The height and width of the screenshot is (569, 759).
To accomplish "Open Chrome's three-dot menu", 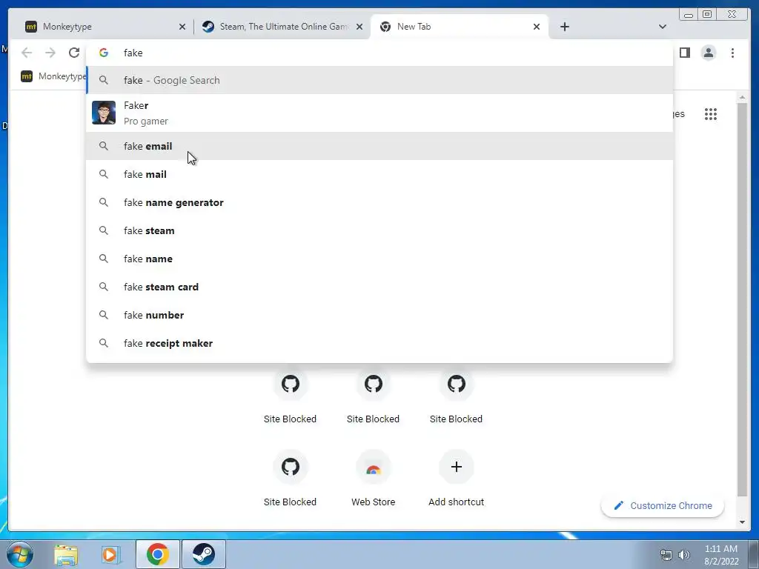I will [732, 53].
